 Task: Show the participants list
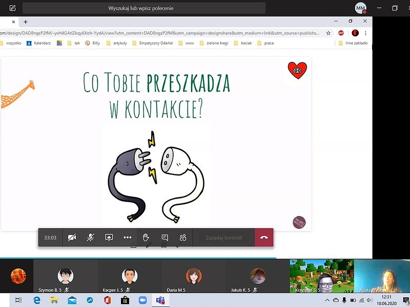183,237
